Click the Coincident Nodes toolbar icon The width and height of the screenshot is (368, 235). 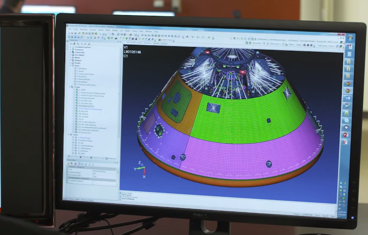pos(307,40)
